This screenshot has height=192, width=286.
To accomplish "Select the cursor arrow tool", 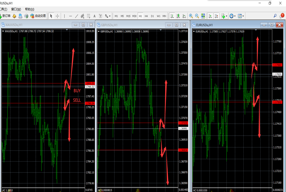I will [x=51, y=16].
